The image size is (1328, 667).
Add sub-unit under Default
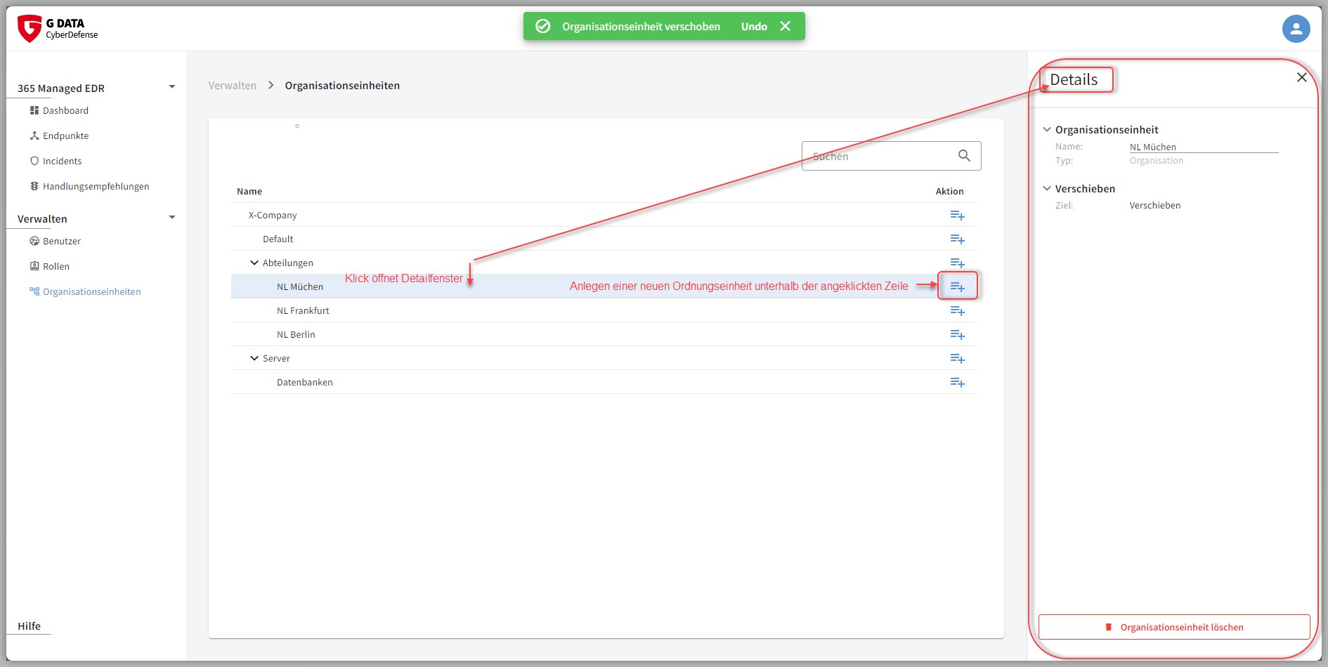957,239
